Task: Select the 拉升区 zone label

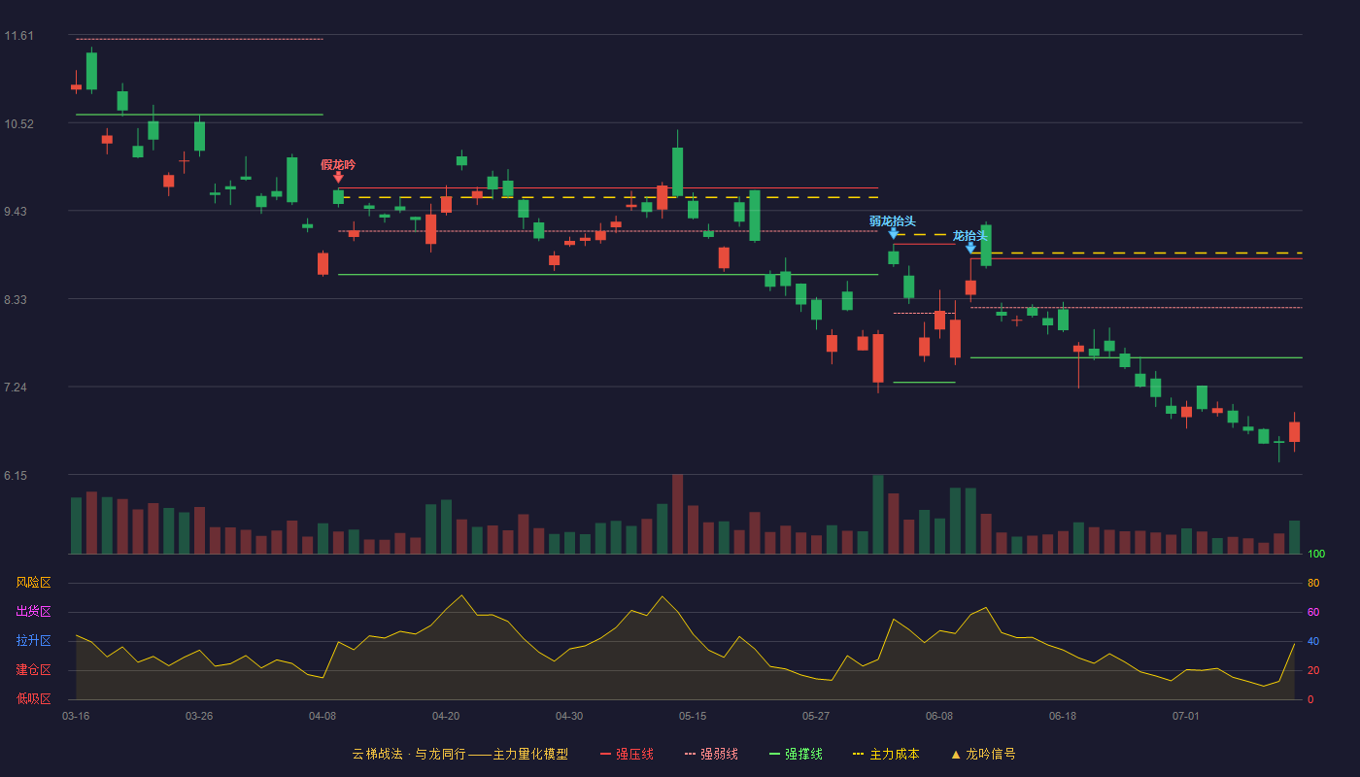Action: [x=33, y=641]
